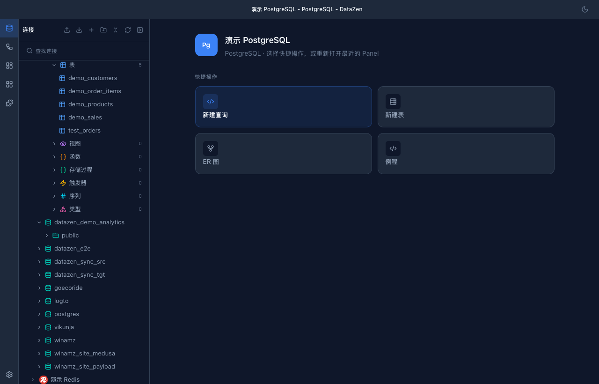599x384 pixels.
Task: Expand the 视图 views node
Action: (54, 144)
